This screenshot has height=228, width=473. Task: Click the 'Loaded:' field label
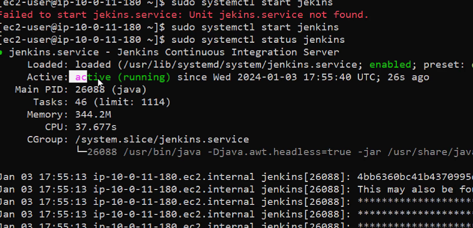(48, 65)
